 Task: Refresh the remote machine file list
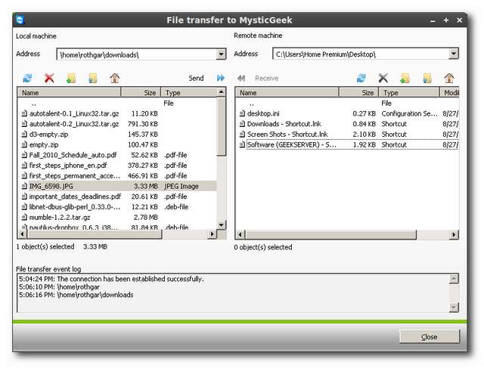[361, 78]
